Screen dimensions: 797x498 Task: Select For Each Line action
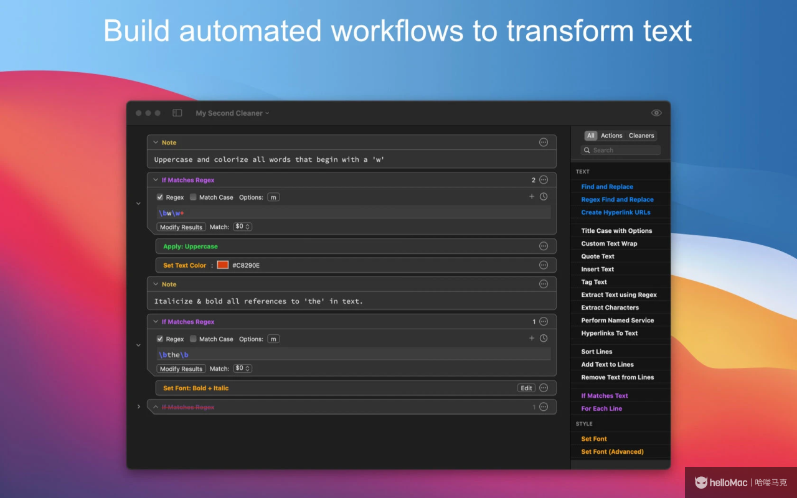(601, 409)
